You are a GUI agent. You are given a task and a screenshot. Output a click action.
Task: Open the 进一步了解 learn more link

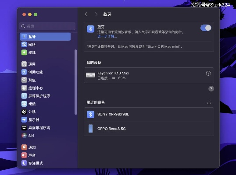(x=107, y=36)
